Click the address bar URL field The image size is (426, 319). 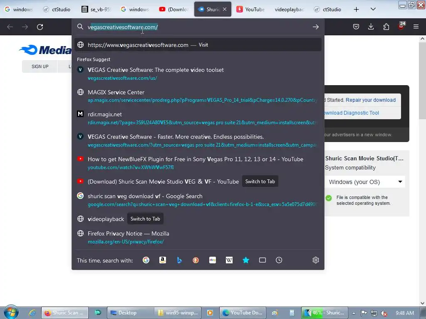[x=198, y=27]
